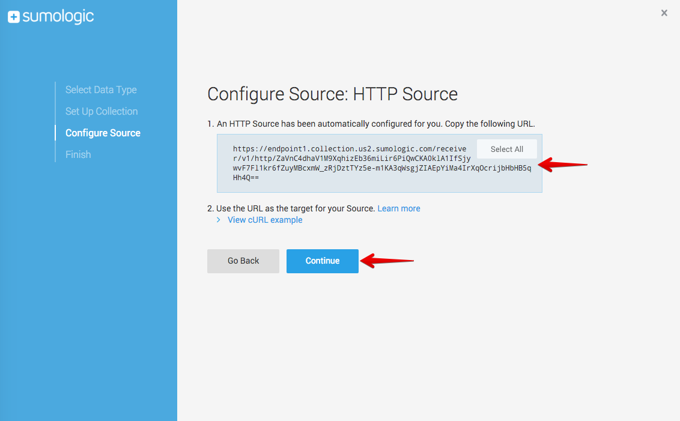Click the 'Use the URL as the target' text
Viewport: 680px width, 421px height.
295,208
